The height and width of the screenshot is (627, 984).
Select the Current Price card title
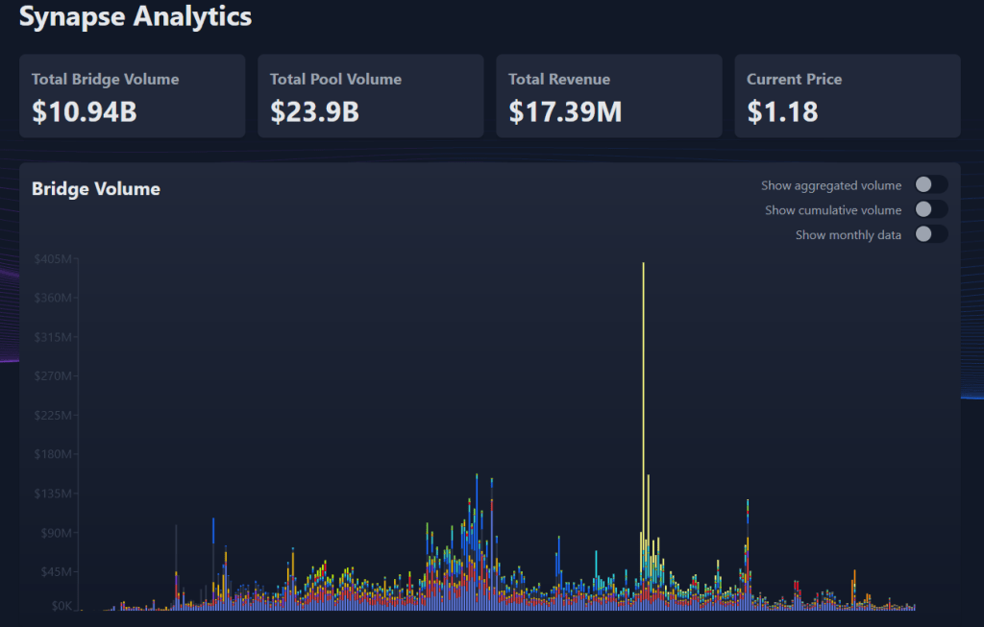click(794, 80)
